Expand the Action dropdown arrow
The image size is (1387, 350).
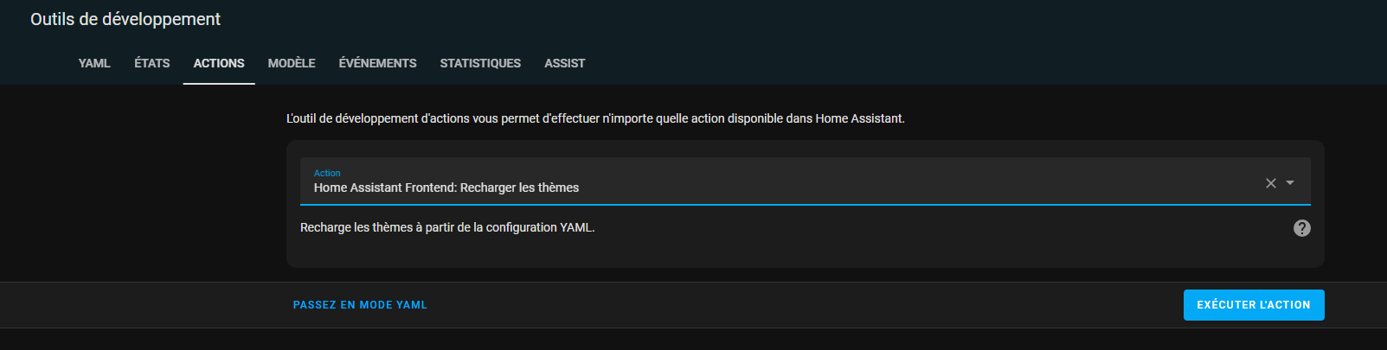tap(1290, 183)
